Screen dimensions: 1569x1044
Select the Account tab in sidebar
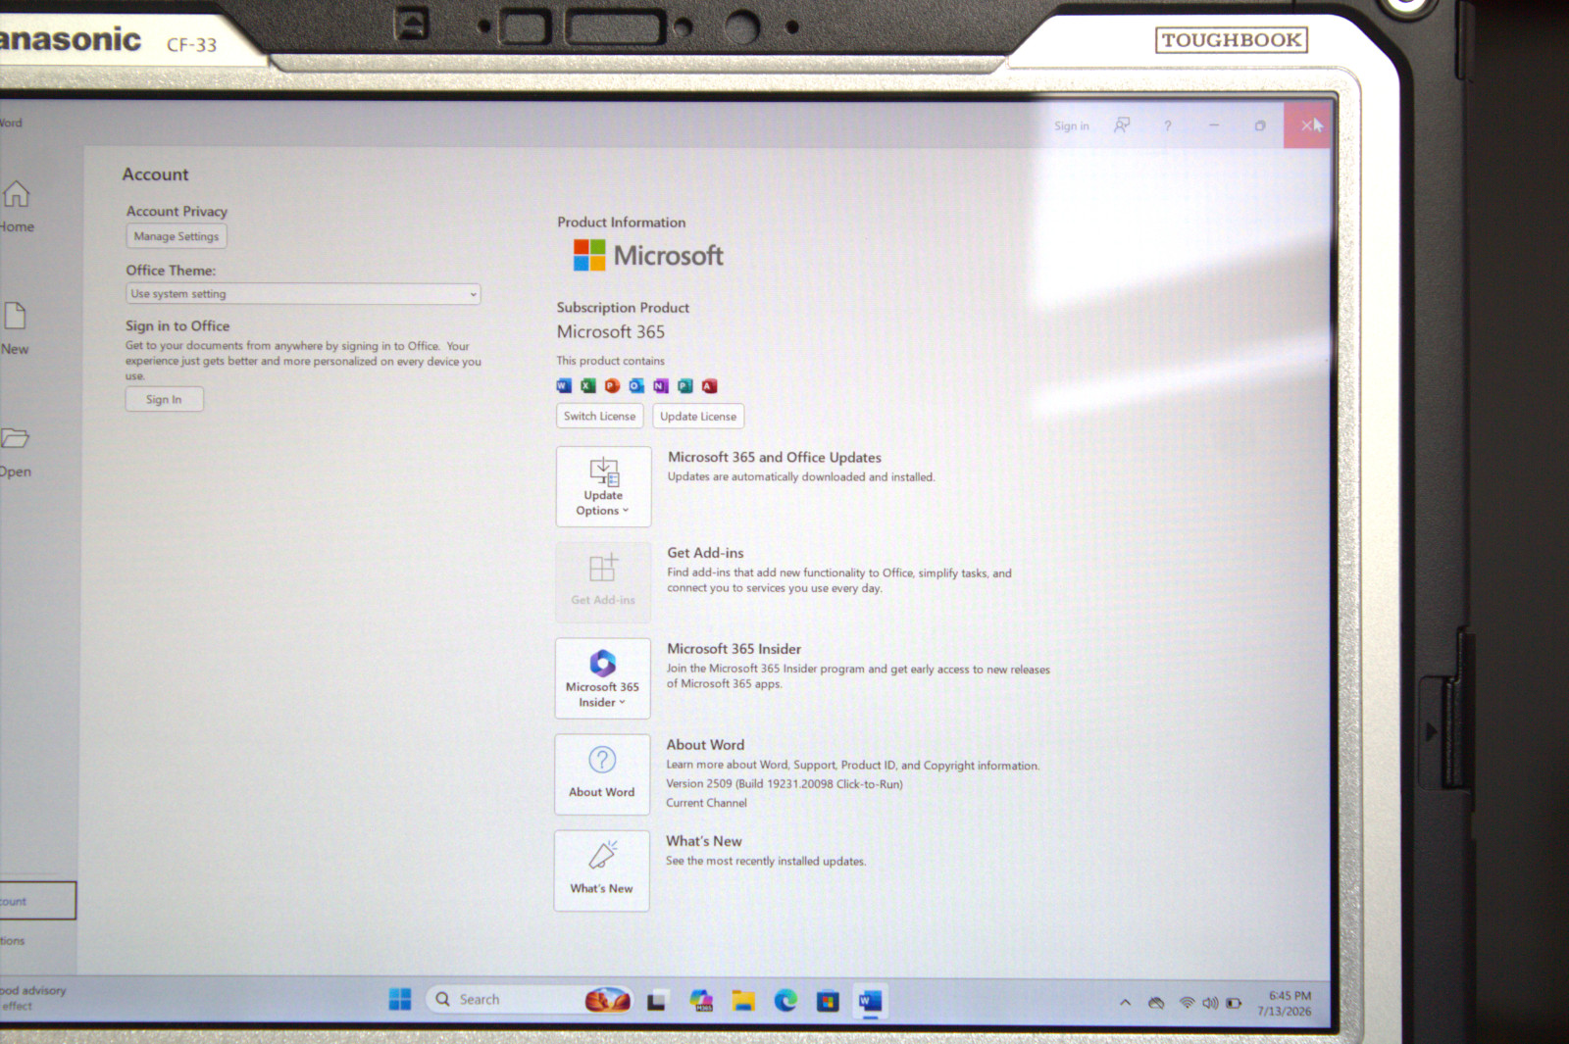click(37, 901)
